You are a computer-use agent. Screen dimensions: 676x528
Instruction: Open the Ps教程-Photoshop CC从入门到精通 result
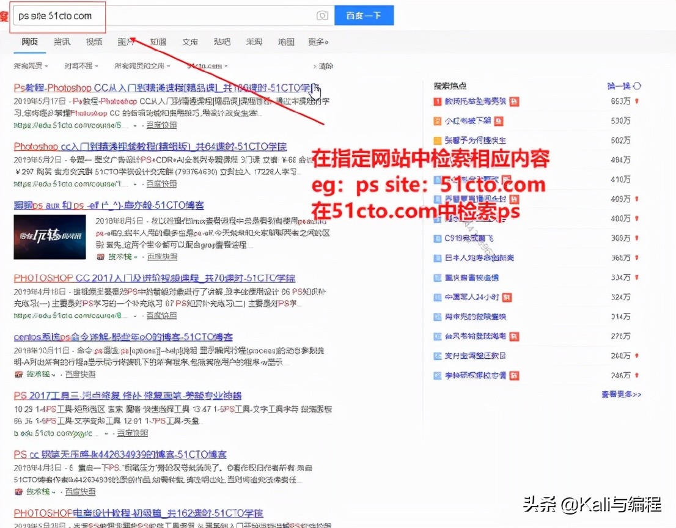pyautogui.click(x=167, y=88)
